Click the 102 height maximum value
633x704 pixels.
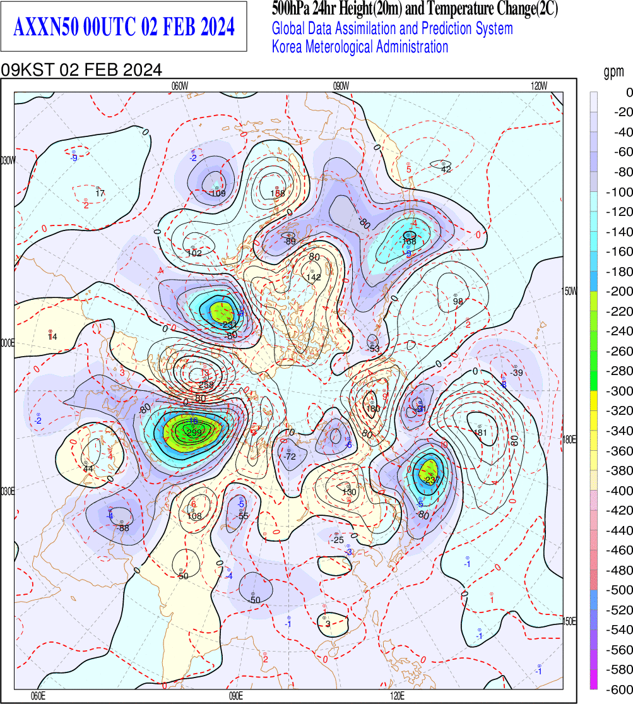coord(194,253)
